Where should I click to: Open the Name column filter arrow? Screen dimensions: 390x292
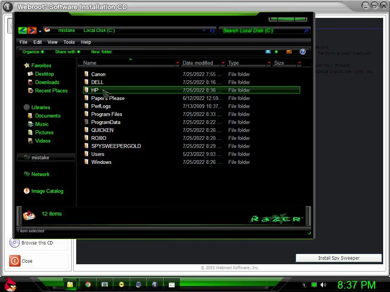pos(177,63)
